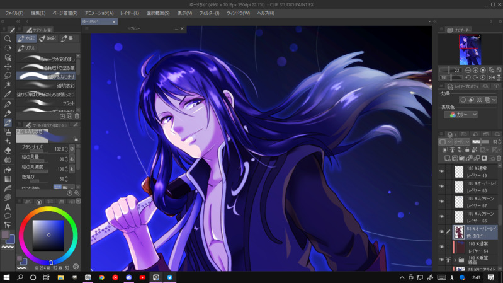
Task: Toggle visibility of レイヤー 67
Action: 441,202
